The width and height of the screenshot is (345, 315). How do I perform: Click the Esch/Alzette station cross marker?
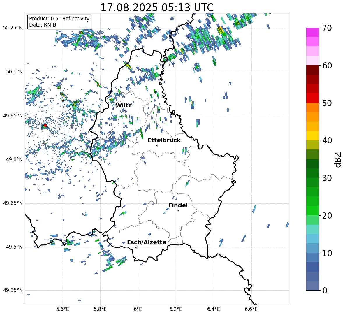136,247
